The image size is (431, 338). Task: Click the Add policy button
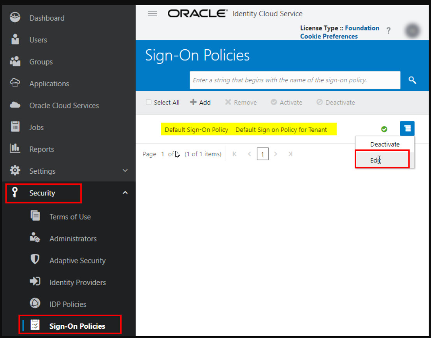point(201,102)
